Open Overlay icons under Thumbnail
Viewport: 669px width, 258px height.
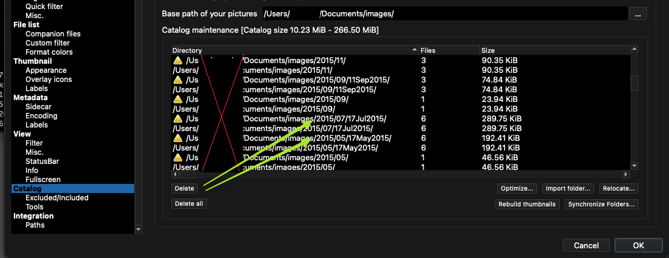click(x=49, y=80)
